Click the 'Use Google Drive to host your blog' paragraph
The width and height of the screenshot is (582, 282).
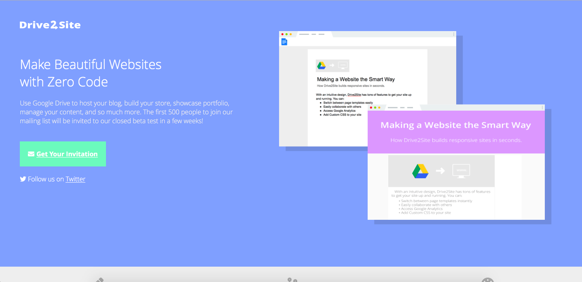coord(126,112)
